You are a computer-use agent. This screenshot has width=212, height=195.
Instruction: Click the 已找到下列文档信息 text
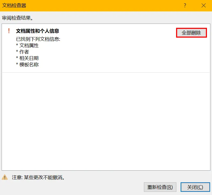tap(38, 39)
